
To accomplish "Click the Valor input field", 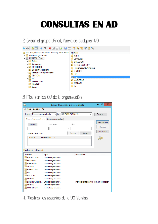I will click(81, 128).
